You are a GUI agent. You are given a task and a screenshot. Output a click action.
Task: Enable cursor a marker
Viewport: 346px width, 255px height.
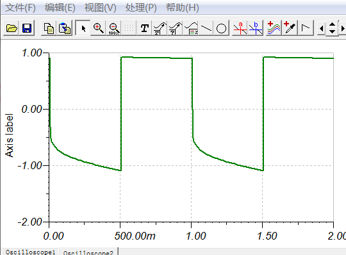[x=240, y=28]
